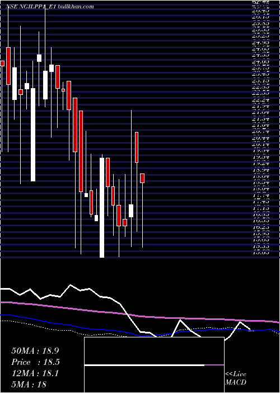The width and height of the screenshot is (280, 393).
Task: Click the Price : 18.5 readout
Action: pos(35,362)
